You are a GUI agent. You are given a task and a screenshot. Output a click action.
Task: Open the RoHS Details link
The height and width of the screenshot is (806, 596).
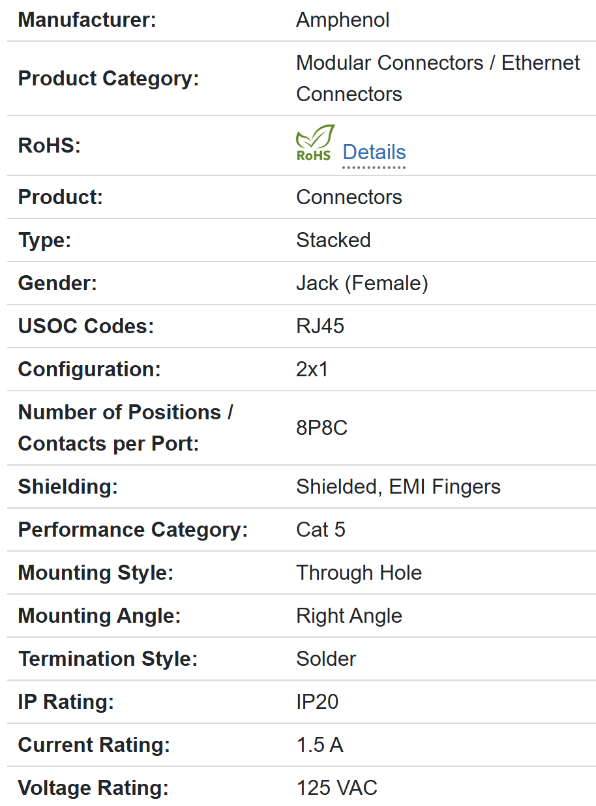(374, 152)
